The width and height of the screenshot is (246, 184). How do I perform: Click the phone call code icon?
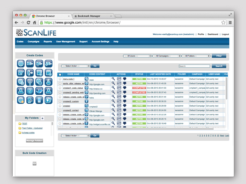(30, 73)
